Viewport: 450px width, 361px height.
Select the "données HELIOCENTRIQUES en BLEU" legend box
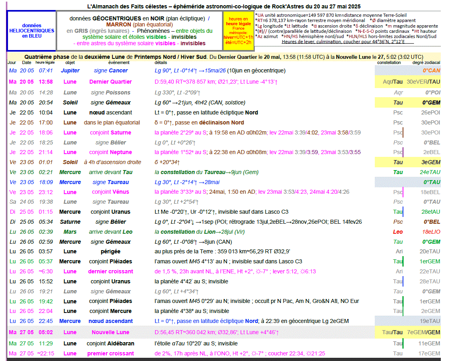coord(32,31)
